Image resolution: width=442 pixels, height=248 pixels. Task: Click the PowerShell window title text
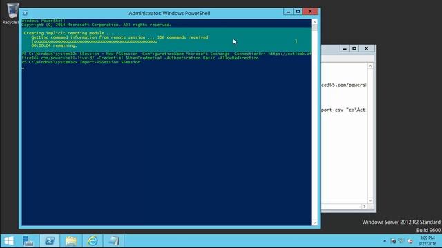(x=169, y=13)
